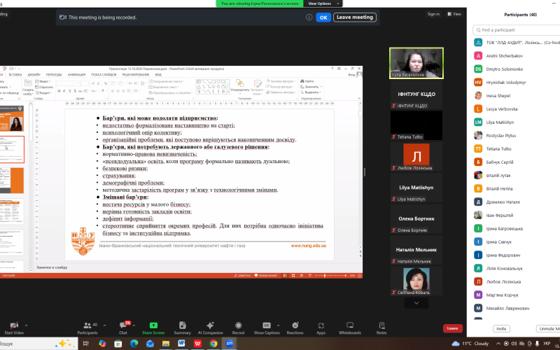Expand the View Options dropdown
Image resolution: width=560 pixels, height=350 pixels.
pos(323,3)
